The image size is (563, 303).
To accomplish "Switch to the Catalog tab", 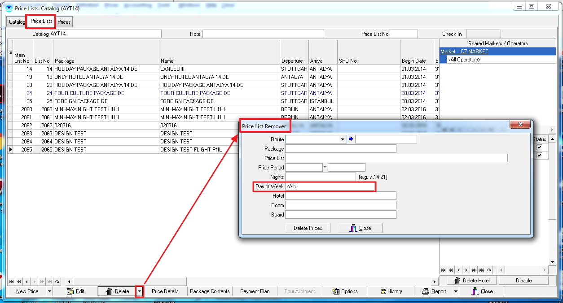I will coord(17,22).
